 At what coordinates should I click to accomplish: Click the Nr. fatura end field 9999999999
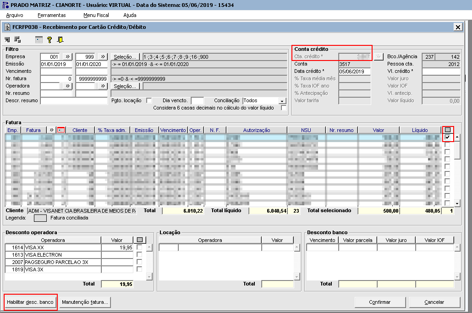coord(92,79)
